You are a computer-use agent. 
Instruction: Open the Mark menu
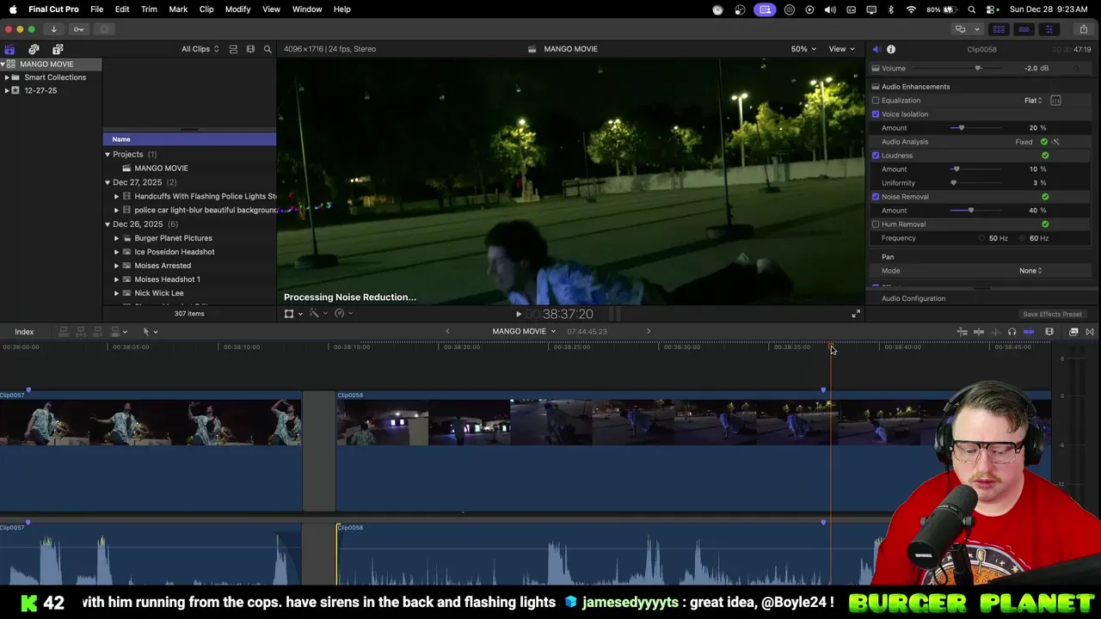(x=178, y=9)
